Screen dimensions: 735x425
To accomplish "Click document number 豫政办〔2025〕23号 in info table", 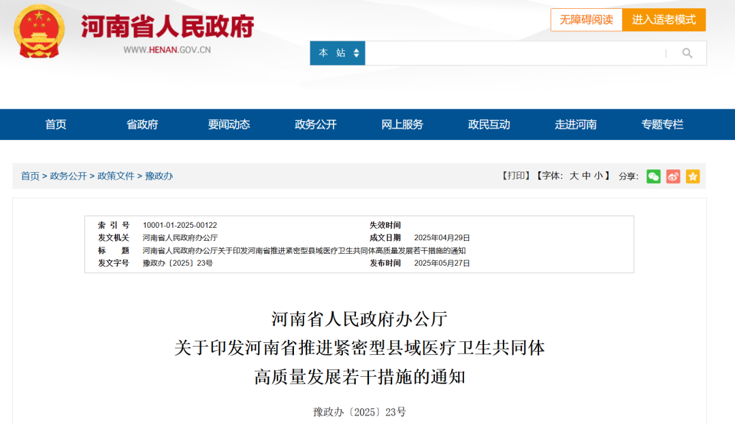I will 178,263.
